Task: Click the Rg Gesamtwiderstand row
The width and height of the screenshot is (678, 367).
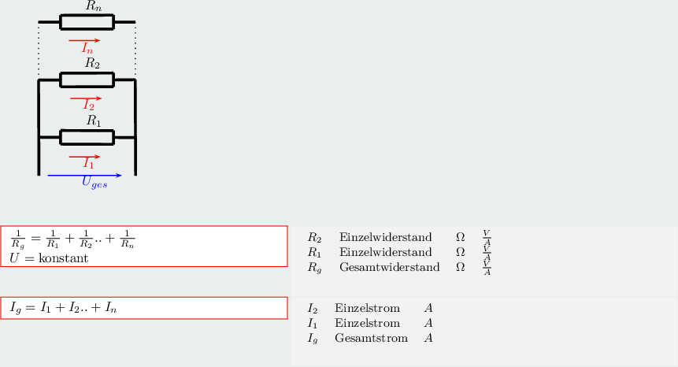Action: 399,267
